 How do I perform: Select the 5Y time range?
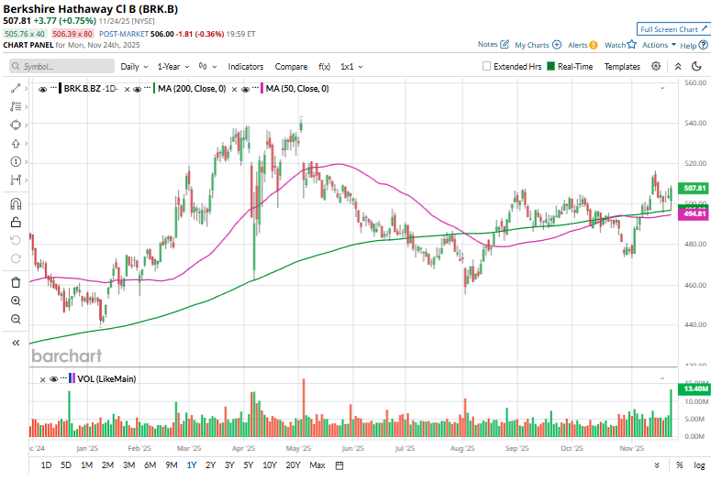248,465
